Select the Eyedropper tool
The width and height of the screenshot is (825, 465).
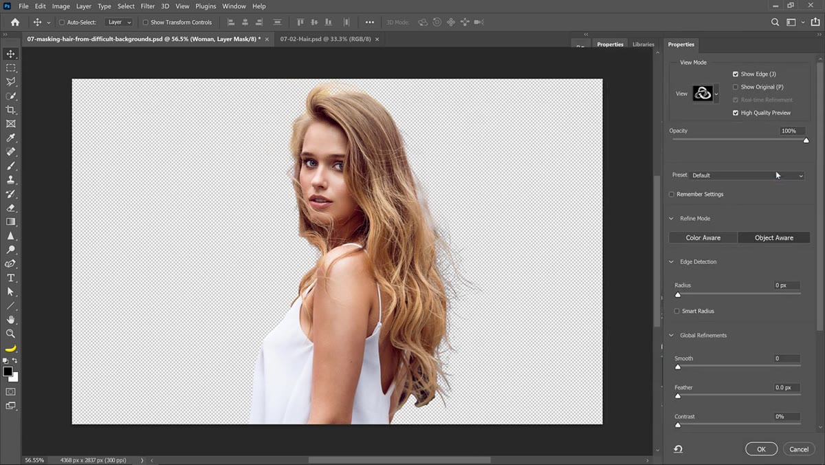click(10, 138)
